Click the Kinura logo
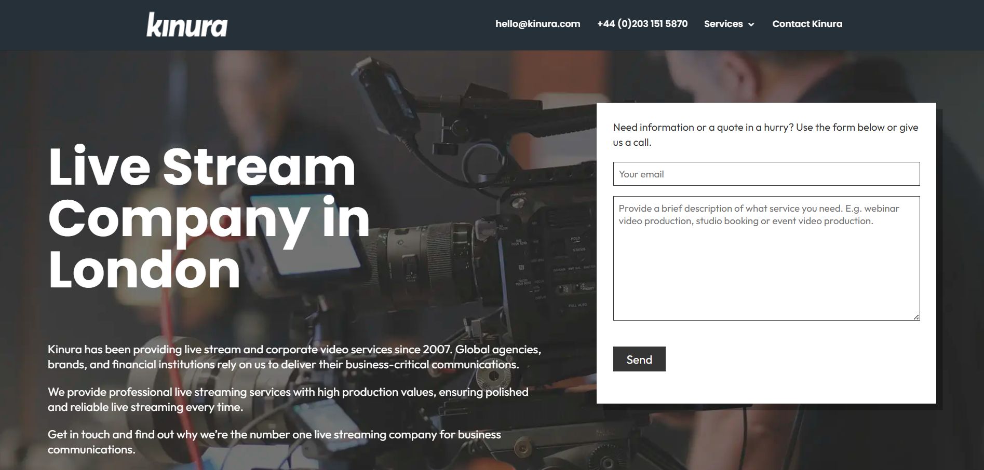The width and height of the screenshot is (984, 470). tap(187, 25)
